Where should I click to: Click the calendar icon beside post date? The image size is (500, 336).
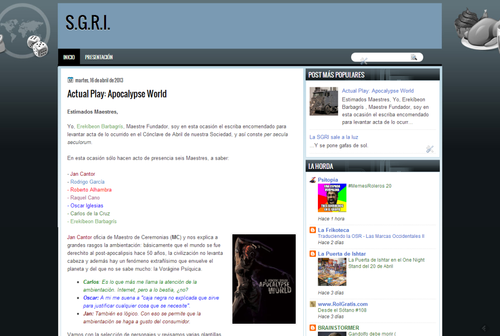click(x=70, y=80)
